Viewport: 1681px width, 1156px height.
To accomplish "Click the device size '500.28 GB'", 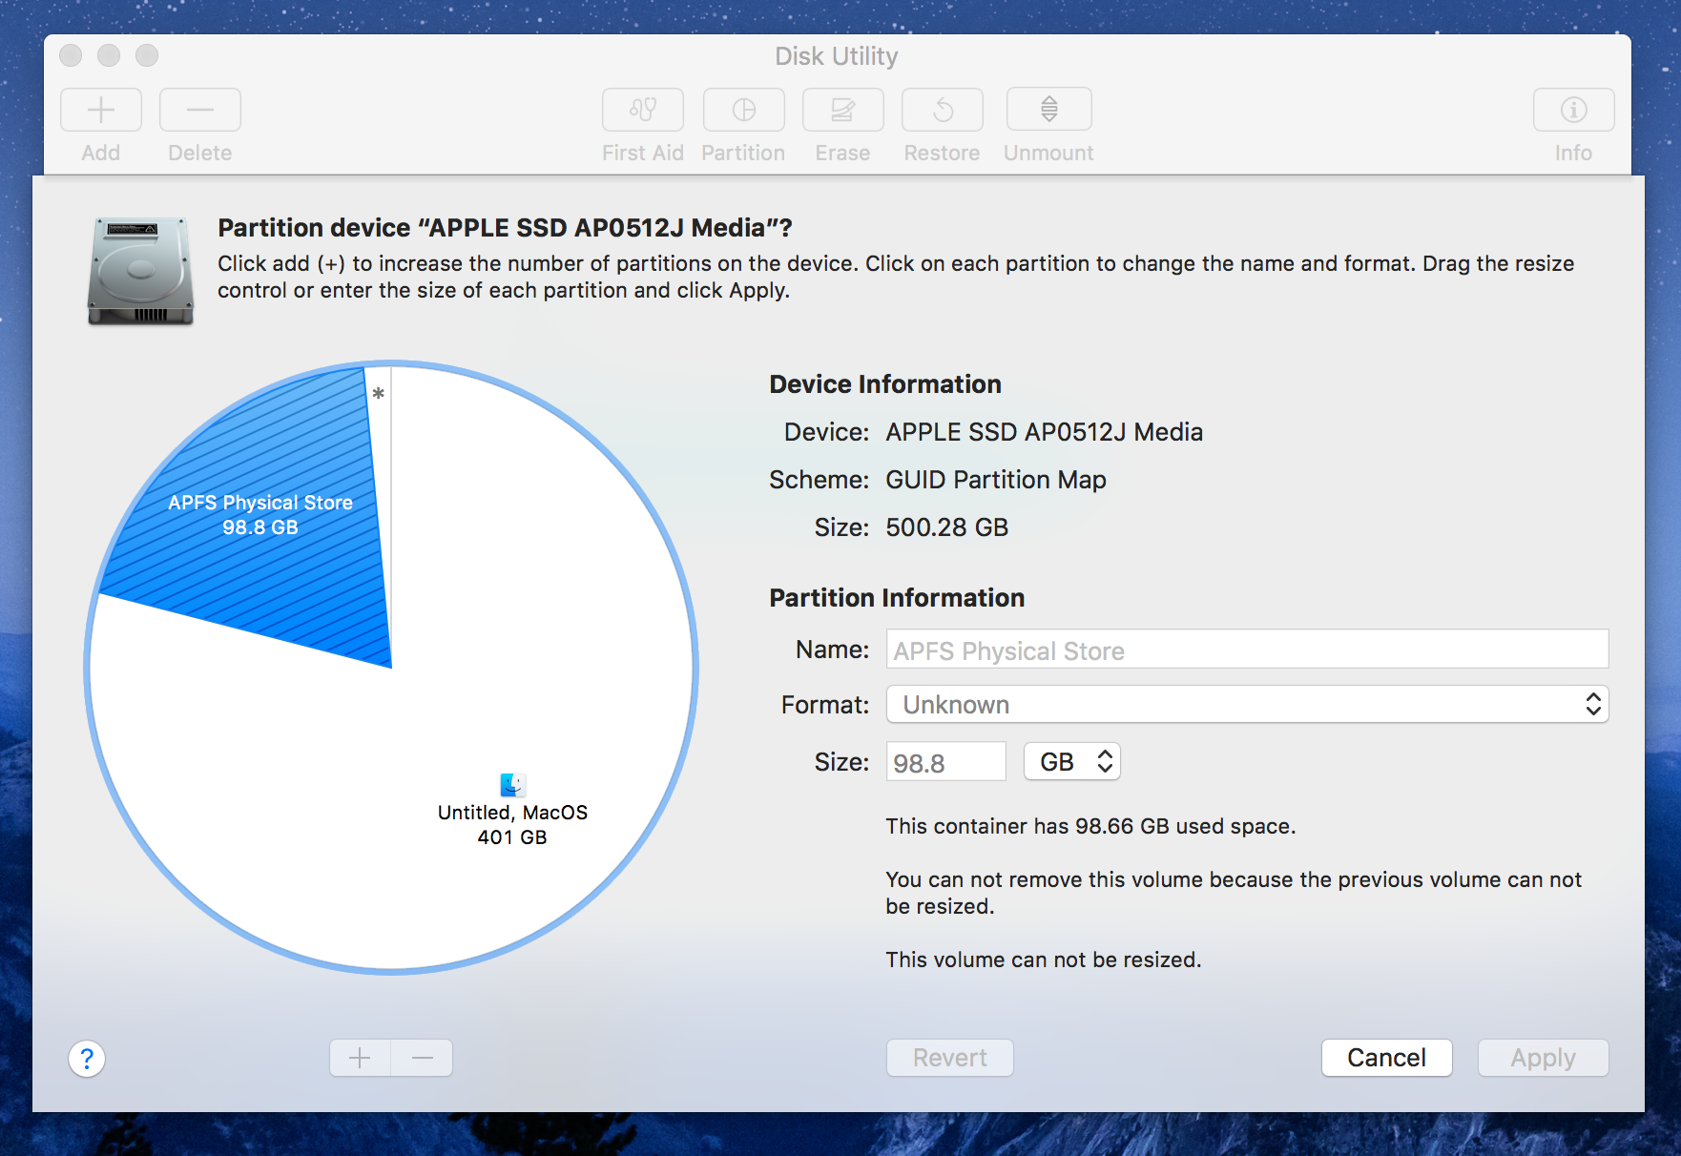I will [946, 527].
